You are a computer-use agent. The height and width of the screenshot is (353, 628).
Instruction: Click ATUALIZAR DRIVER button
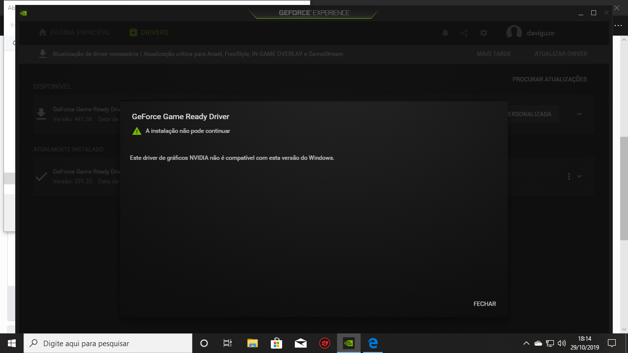coord(561,54)
